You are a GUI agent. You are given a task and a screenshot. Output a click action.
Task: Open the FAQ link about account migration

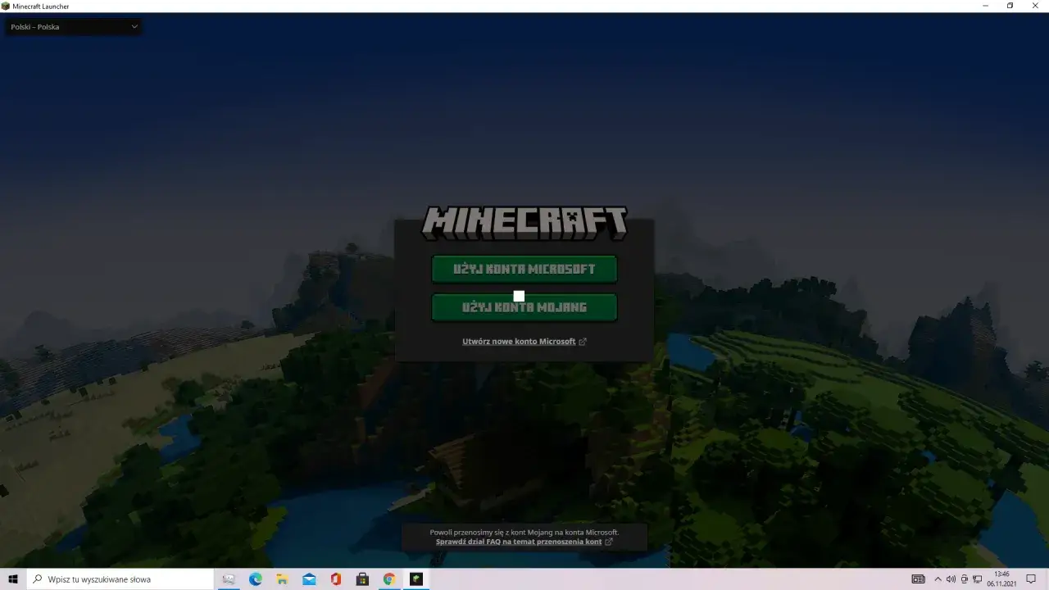[524, 542]
